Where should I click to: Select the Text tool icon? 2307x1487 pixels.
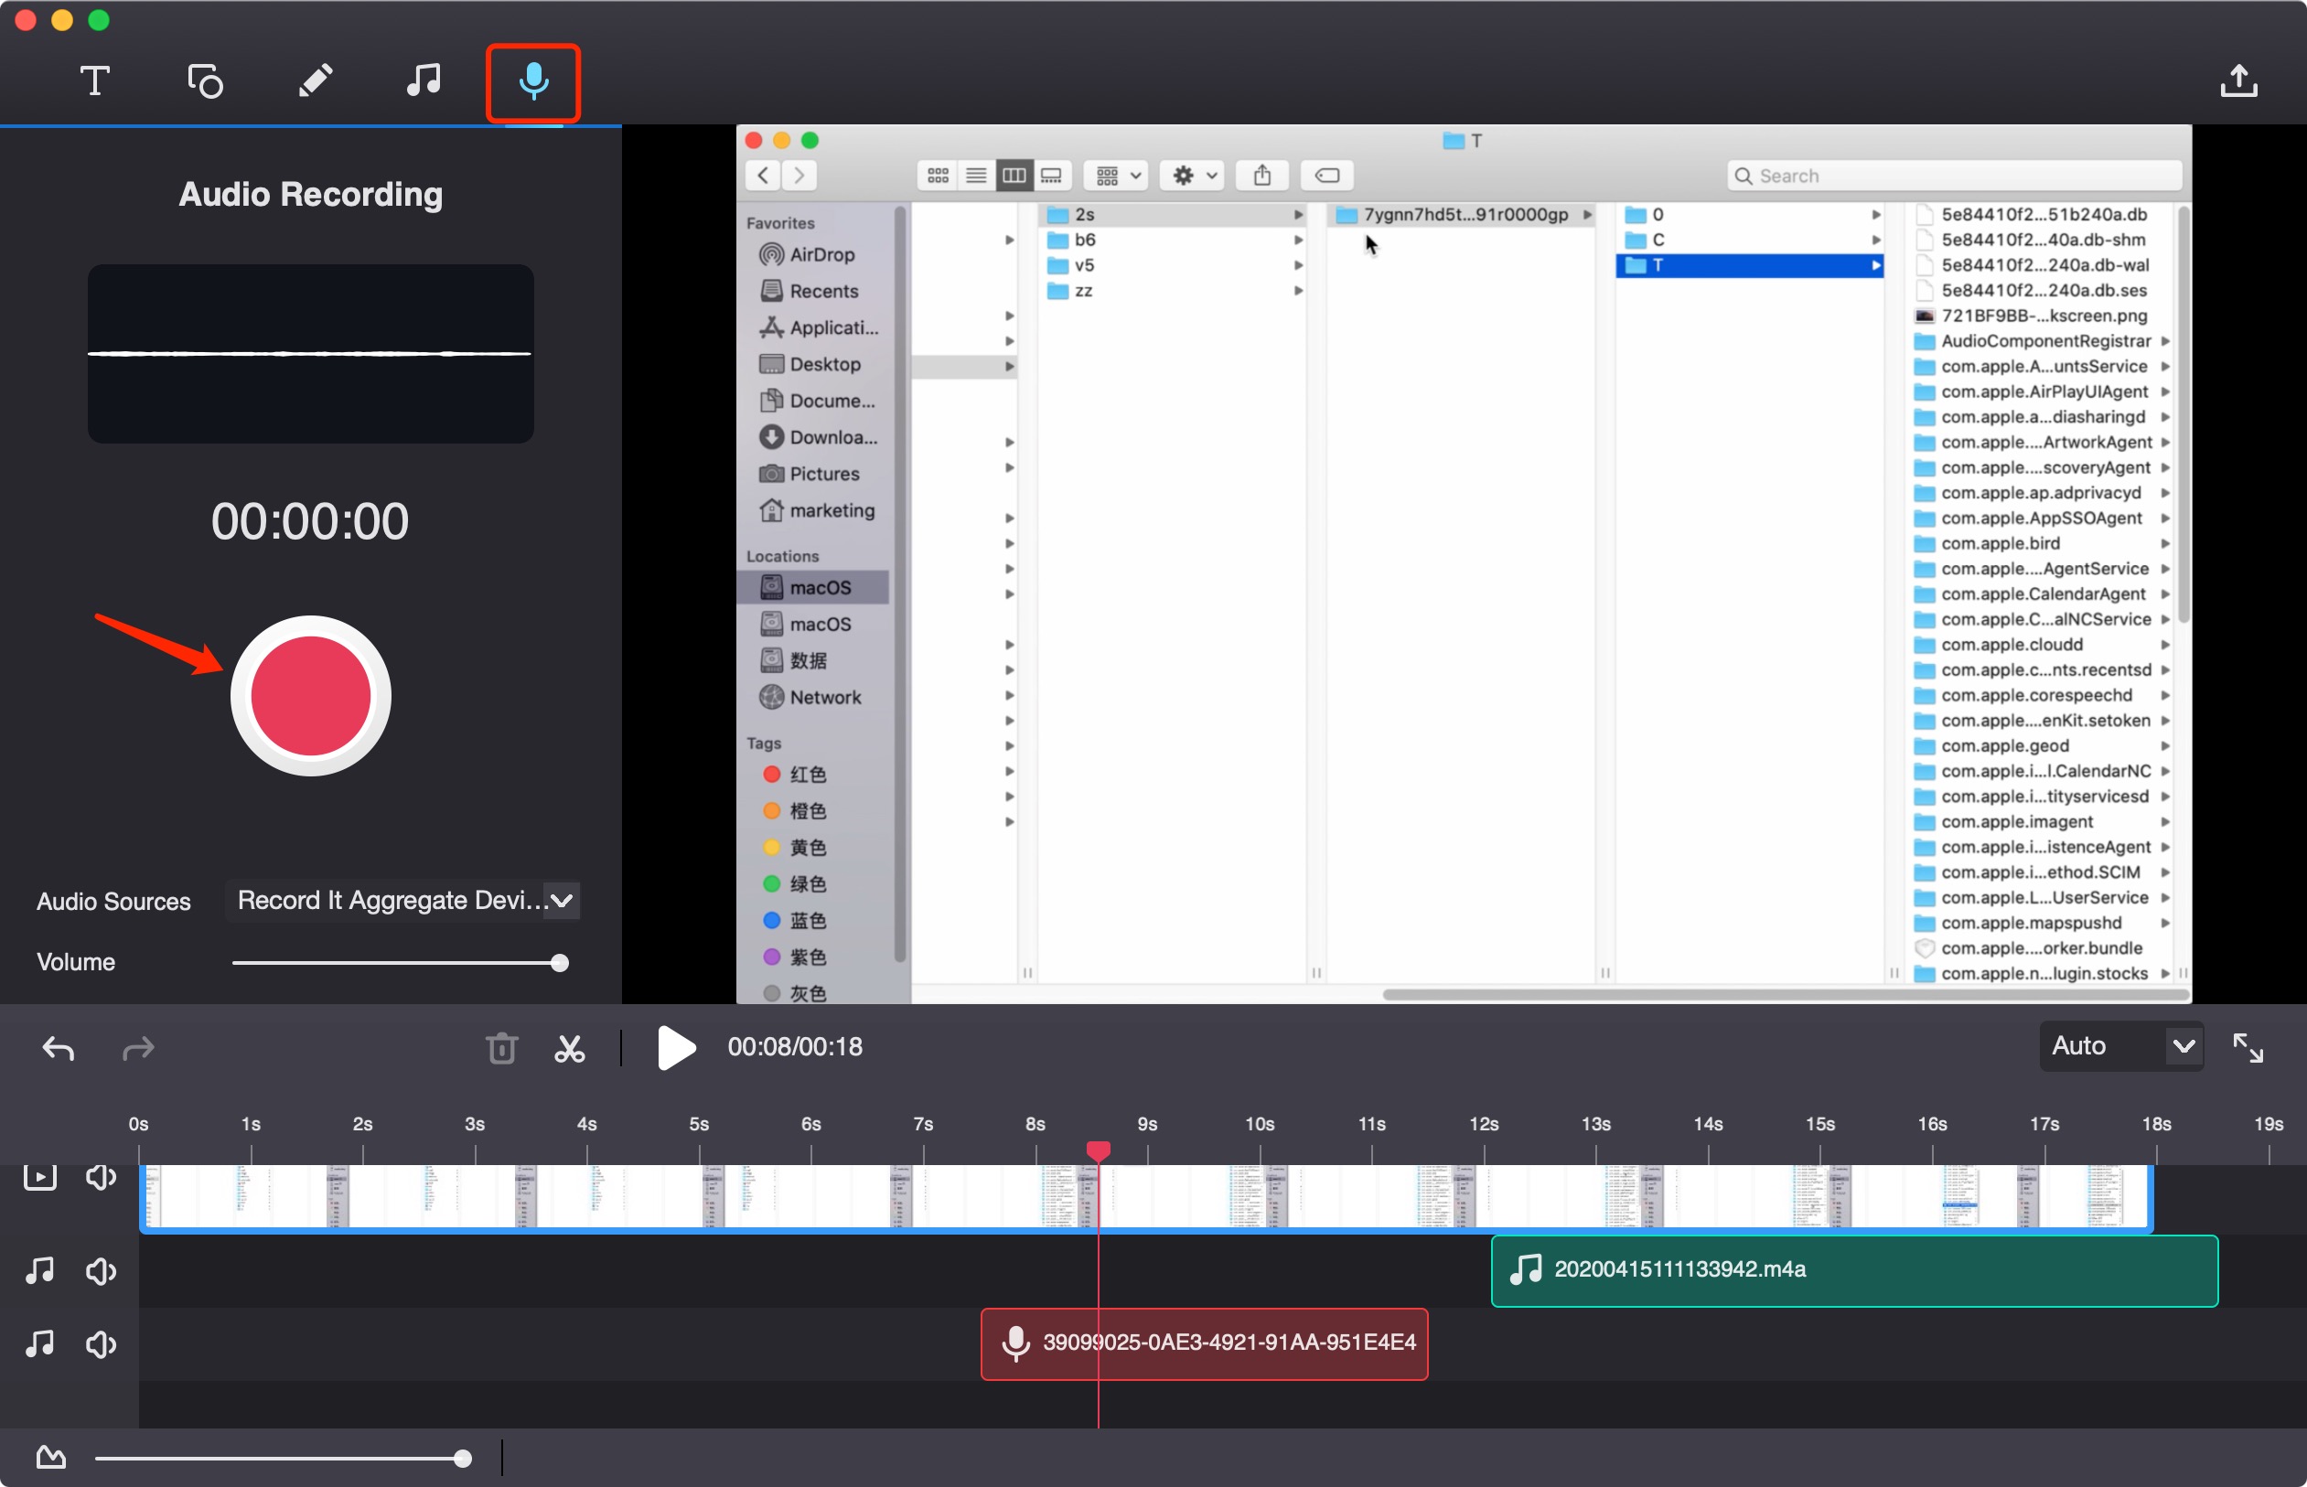click(x=94, y=81)
